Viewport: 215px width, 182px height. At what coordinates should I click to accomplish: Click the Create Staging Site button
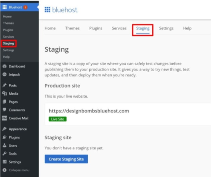(66, 159)
